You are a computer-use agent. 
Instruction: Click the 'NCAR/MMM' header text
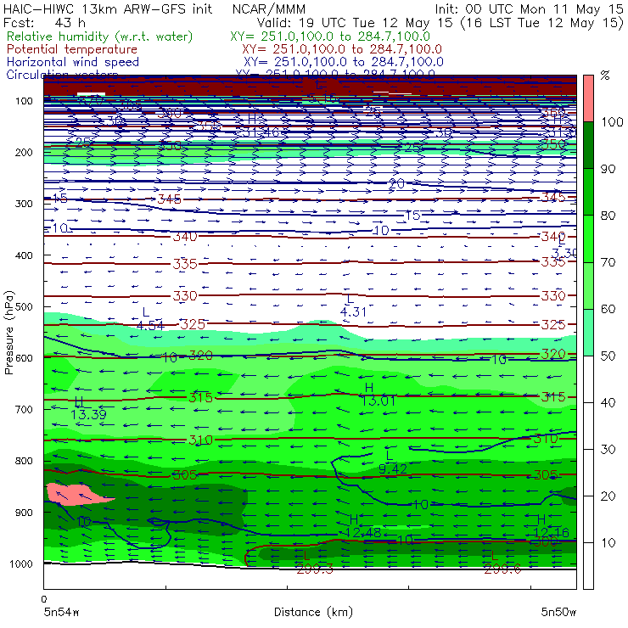[269, 9]
